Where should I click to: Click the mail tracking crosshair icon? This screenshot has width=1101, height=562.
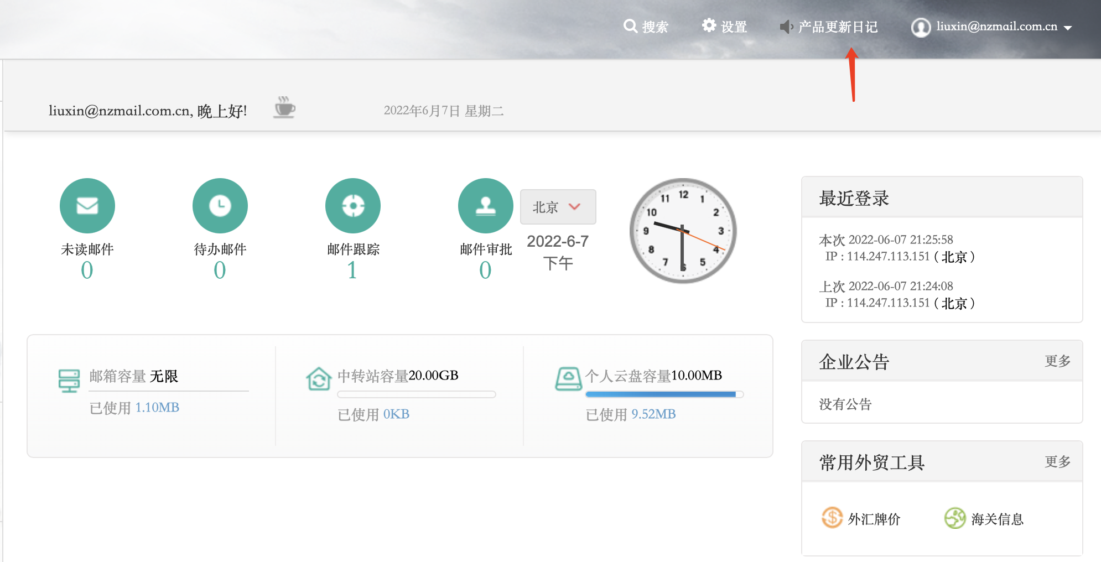click(353, 206)
